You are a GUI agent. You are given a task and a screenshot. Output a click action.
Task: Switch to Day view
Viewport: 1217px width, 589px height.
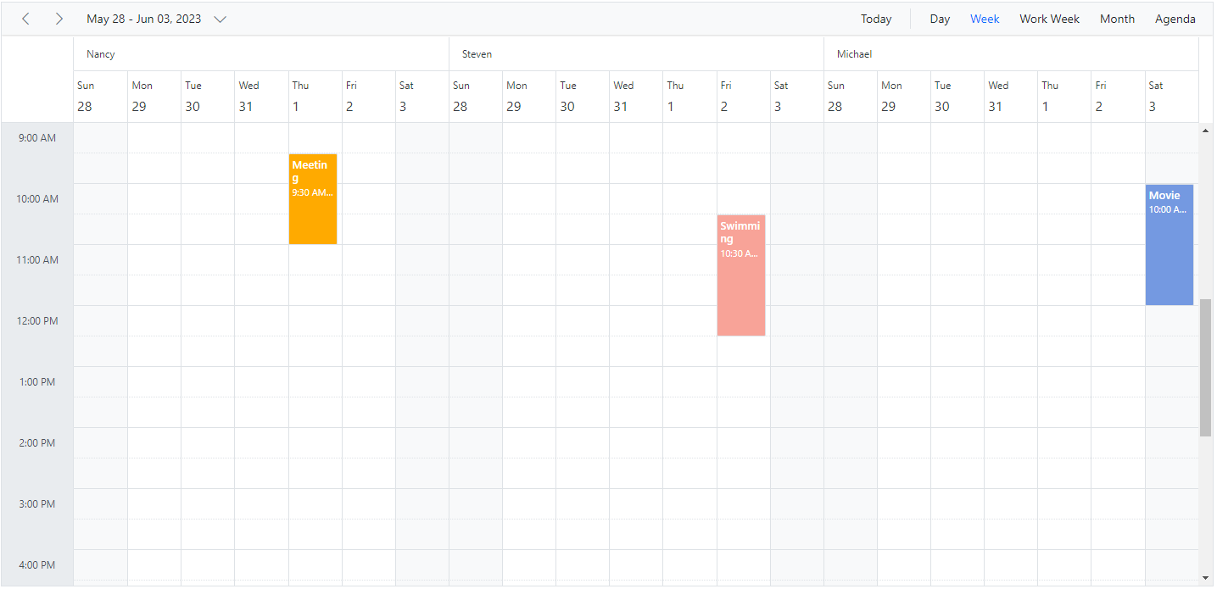[939, 19]
